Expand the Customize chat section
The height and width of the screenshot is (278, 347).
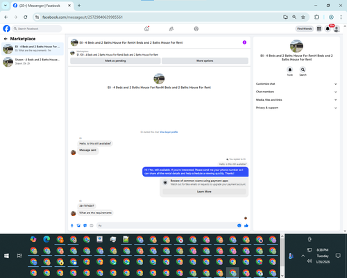pos(296,84)
